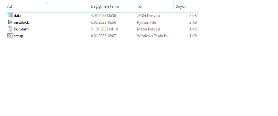Select row by date 4.06.2023 00:36
This screenshot has width=278, height=116.
coord(103,16)
